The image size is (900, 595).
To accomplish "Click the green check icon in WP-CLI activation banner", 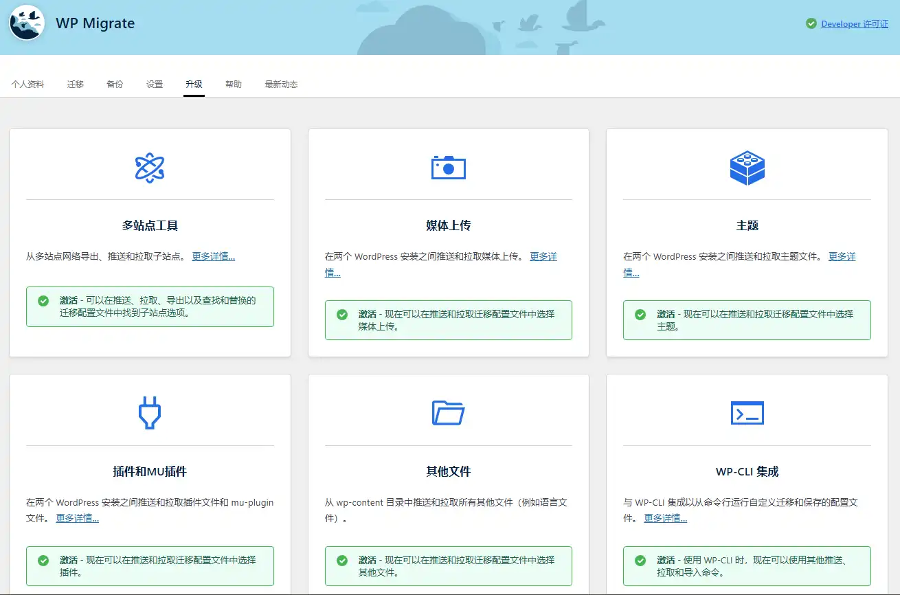I will [x=640, y=561].
